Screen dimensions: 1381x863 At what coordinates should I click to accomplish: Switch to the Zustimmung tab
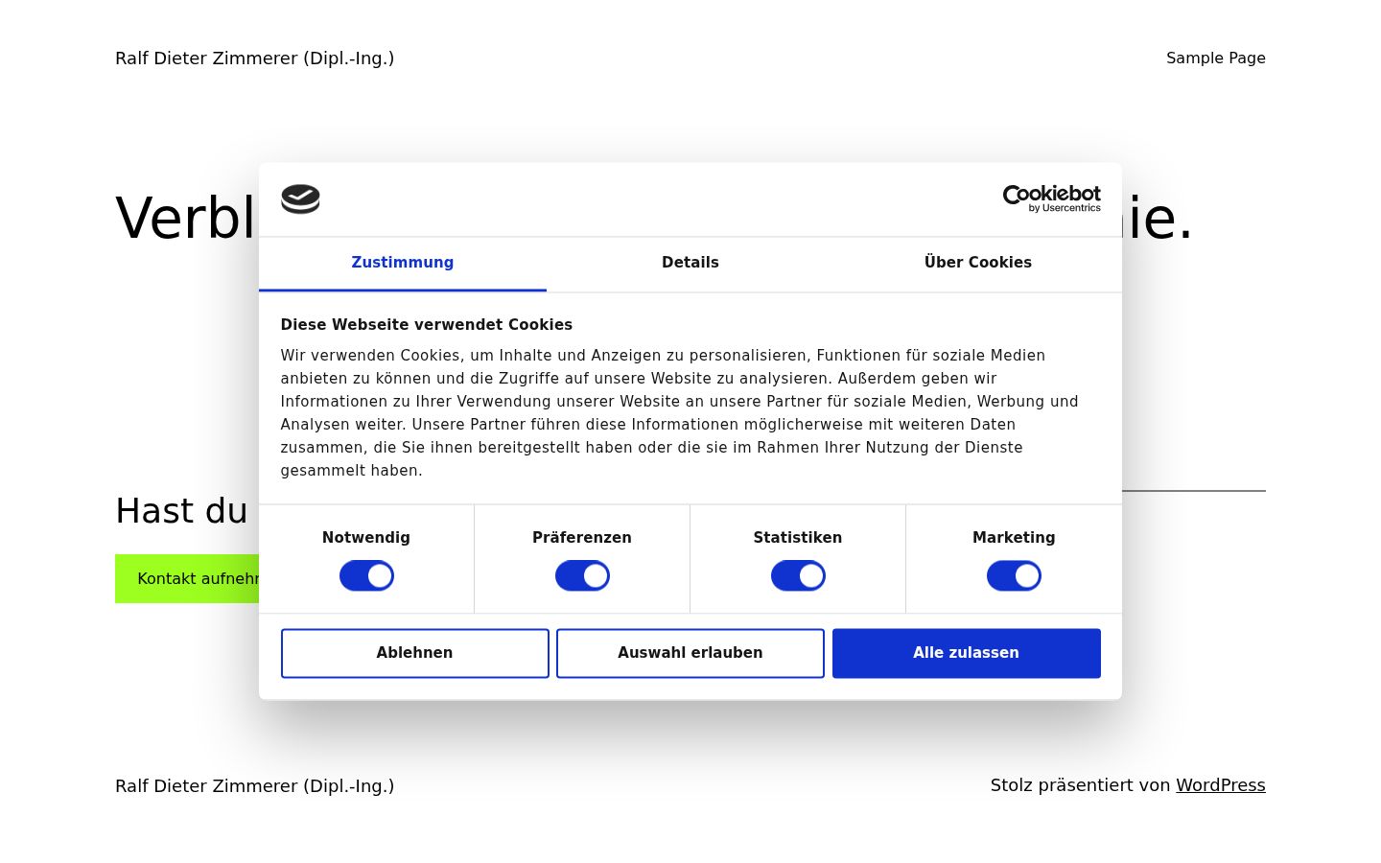tap(403, 263)
